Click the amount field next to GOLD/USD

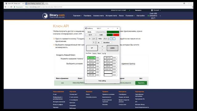click(x=115, y=69)
